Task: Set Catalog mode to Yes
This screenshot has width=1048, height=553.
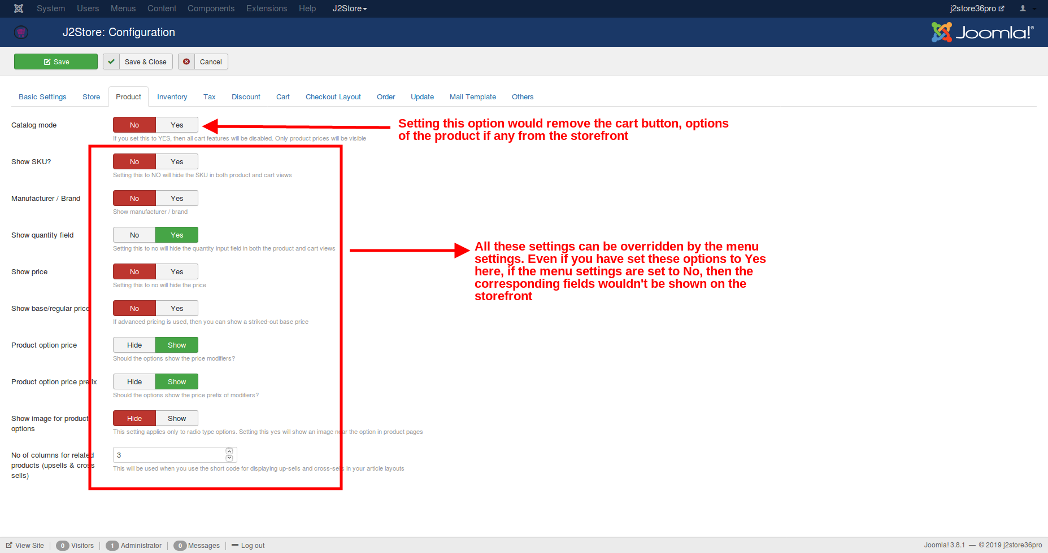Action: click(177, 125)
